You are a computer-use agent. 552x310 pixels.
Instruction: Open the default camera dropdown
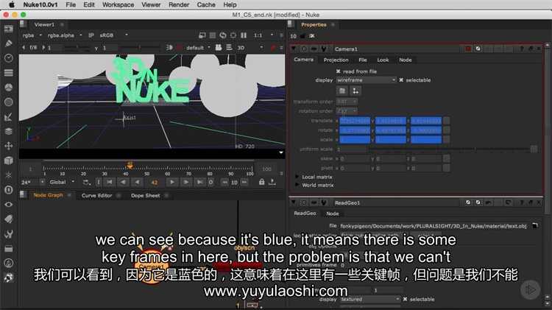(198, 47)
